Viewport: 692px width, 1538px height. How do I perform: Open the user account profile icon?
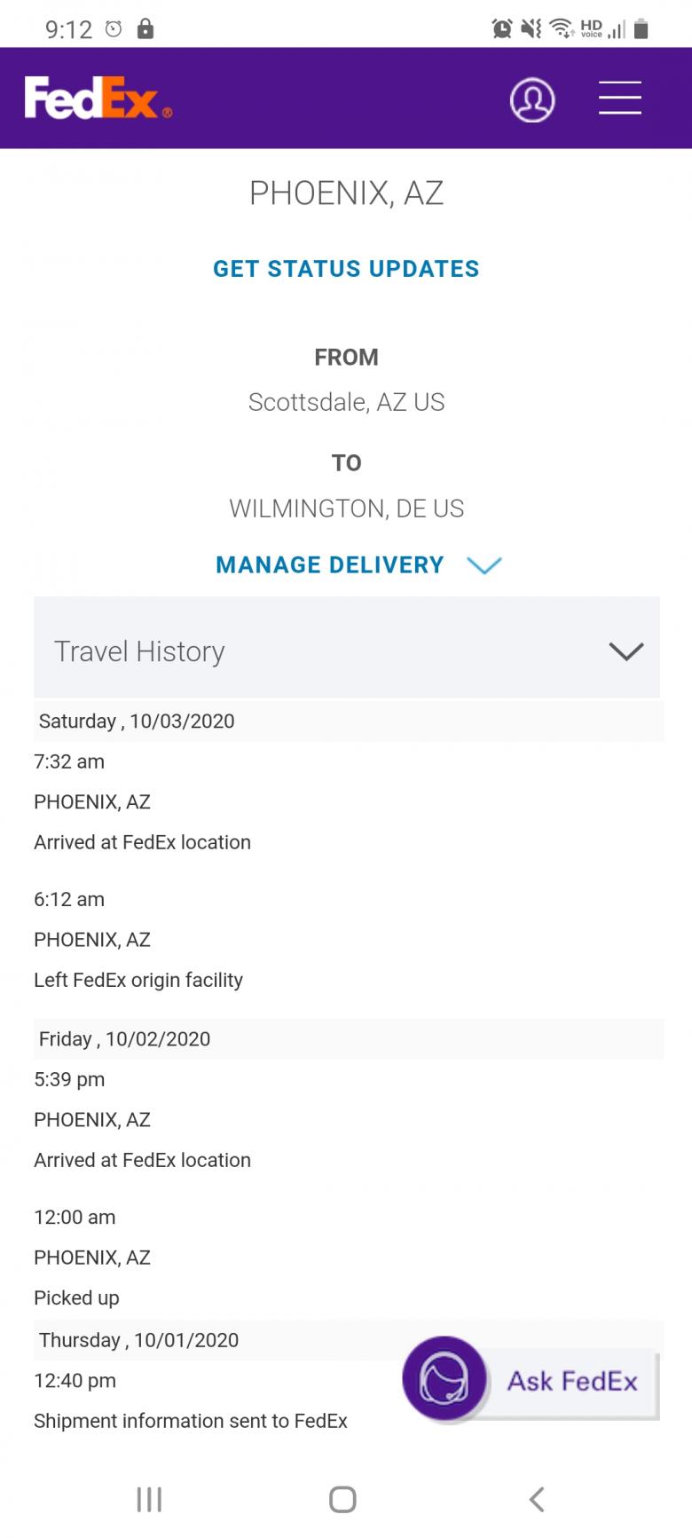(x=532, y=99)
